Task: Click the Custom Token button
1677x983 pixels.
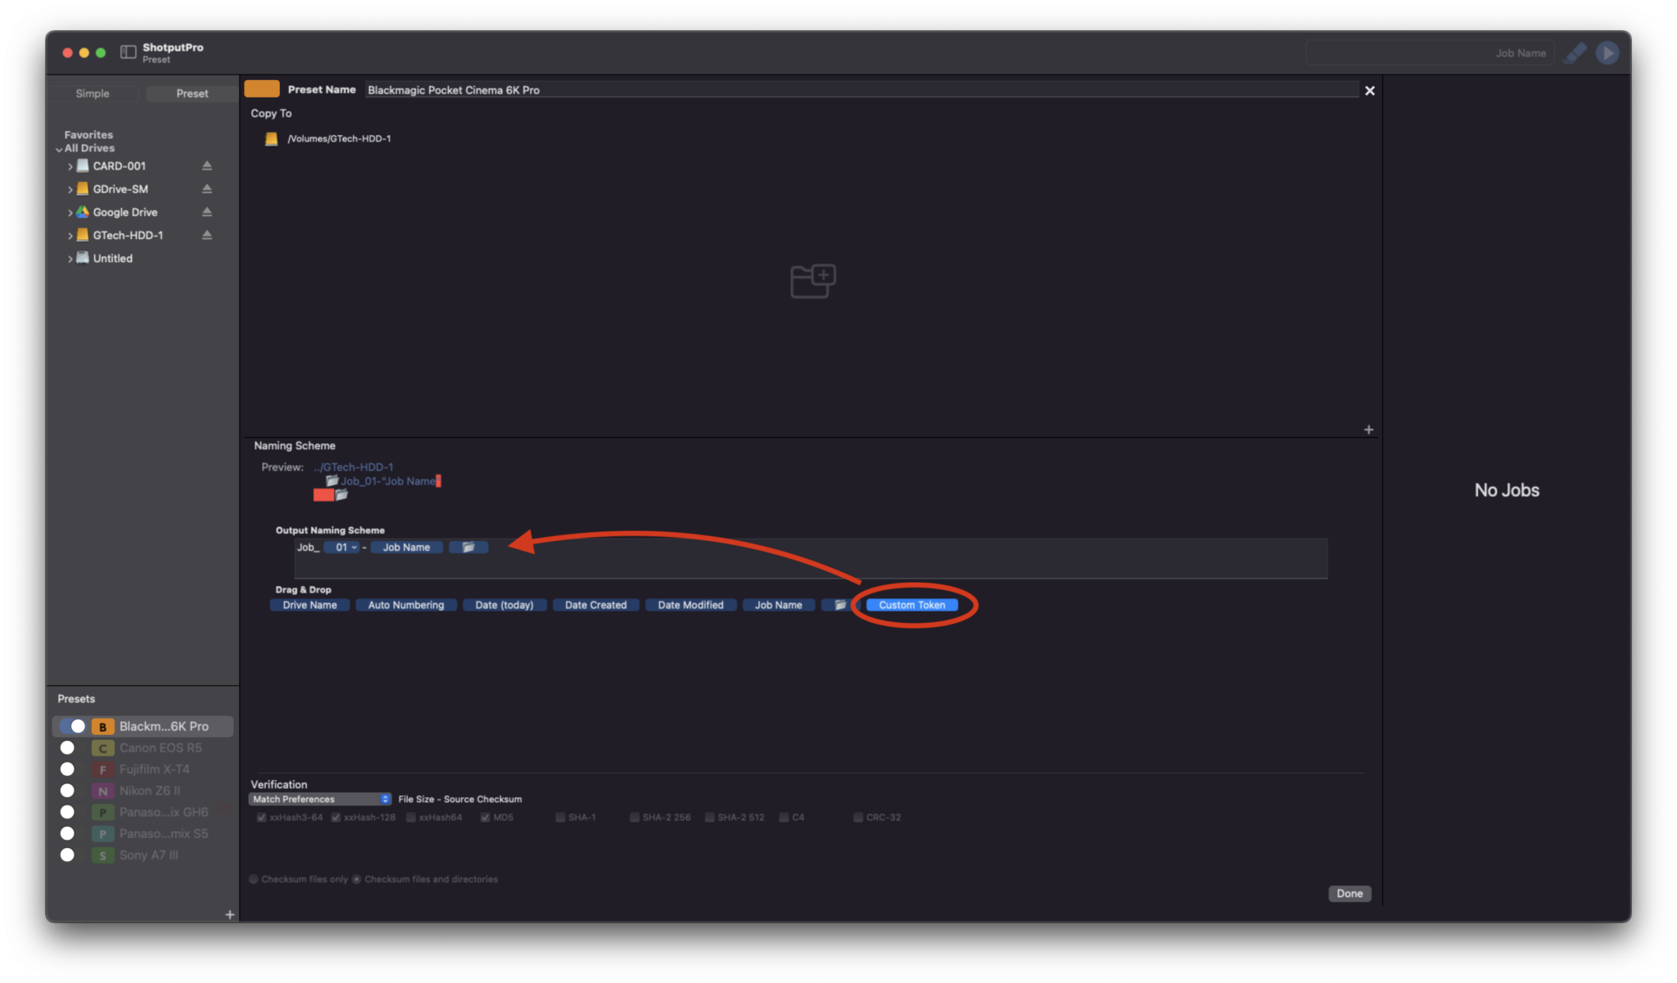Action: [x=911, y=605]
